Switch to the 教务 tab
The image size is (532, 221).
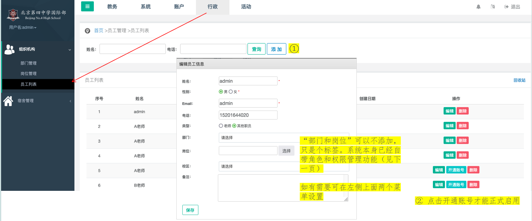tap(112, 7)
